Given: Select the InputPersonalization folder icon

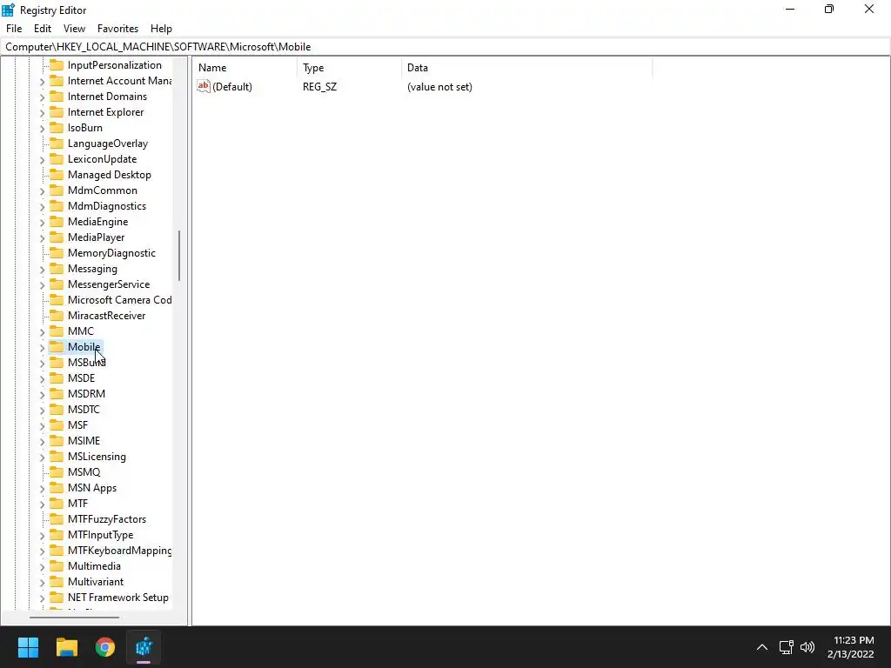Looking at the screenshot, I should pos(57,64).
